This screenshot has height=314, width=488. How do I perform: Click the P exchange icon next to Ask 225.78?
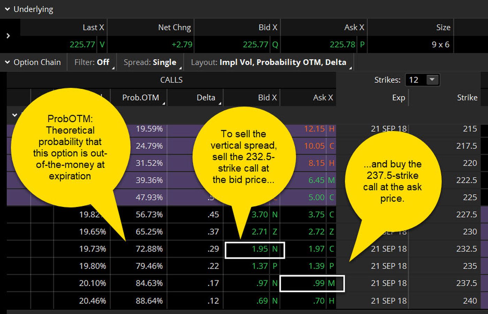tap(363, 45)
